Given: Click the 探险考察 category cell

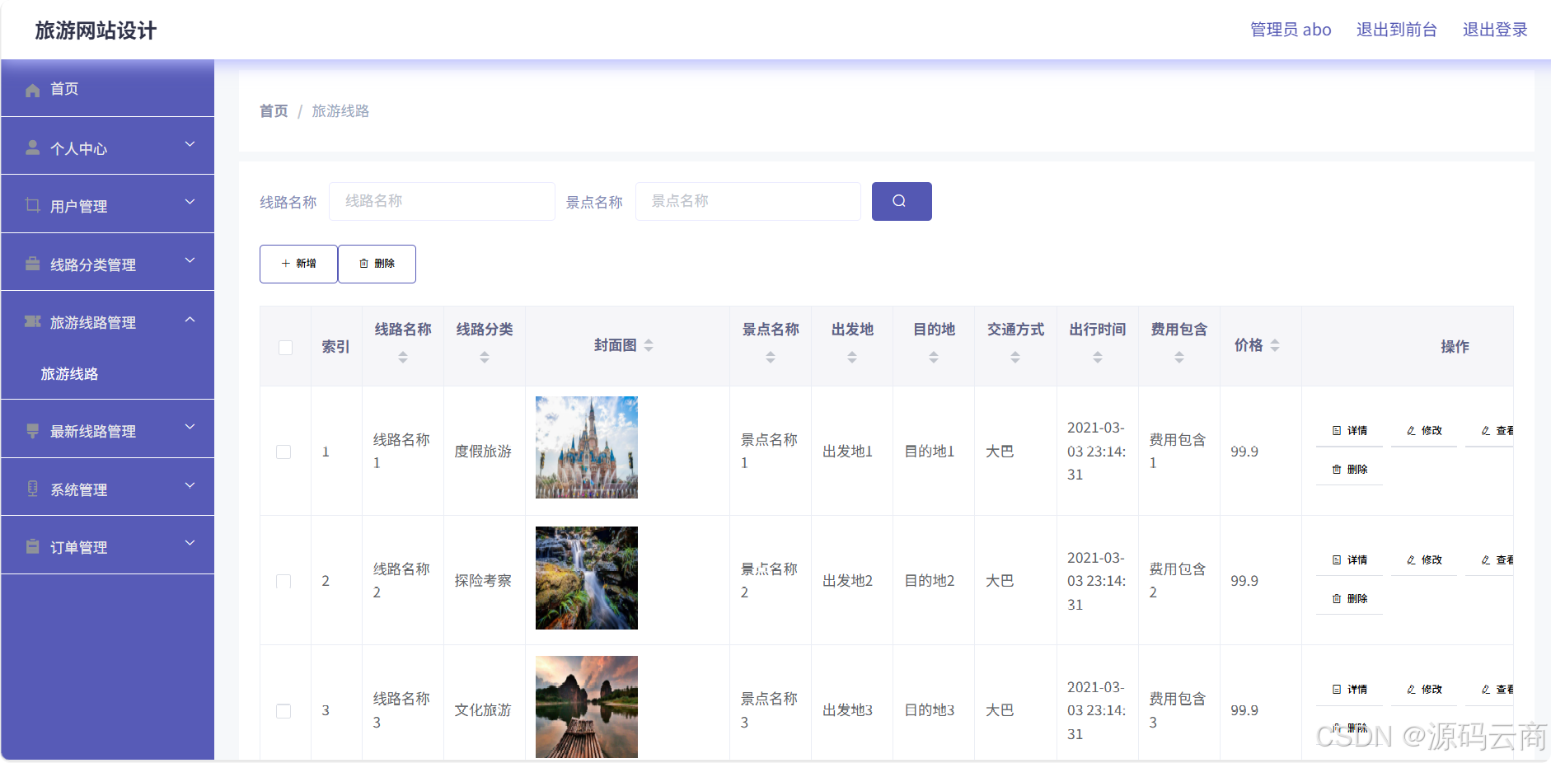Looking at the screenshot, I should [x=483, y=581].
